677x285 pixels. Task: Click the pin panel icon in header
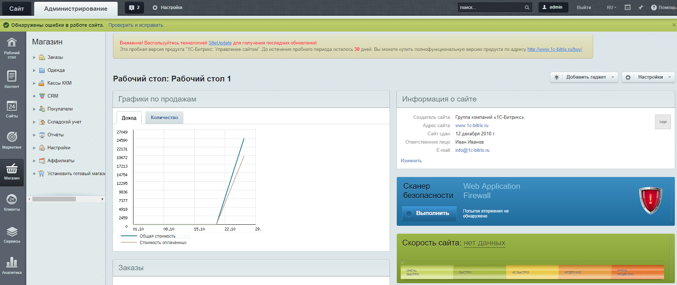pyautogui.click(x=641, y=8)
